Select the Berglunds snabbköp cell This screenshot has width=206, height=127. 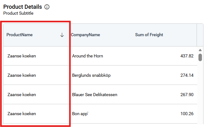pos(91,76)
